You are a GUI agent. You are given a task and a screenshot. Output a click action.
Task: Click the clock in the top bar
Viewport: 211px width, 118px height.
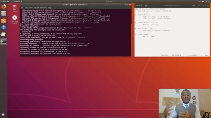click(x=109, y=1)
